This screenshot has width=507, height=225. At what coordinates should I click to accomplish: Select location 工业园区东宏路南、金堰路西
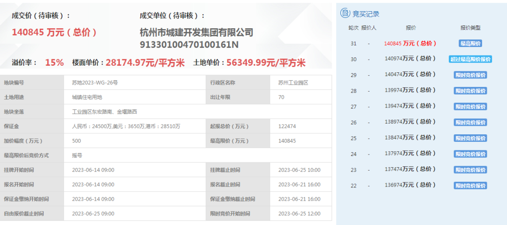tap(104, 112)
